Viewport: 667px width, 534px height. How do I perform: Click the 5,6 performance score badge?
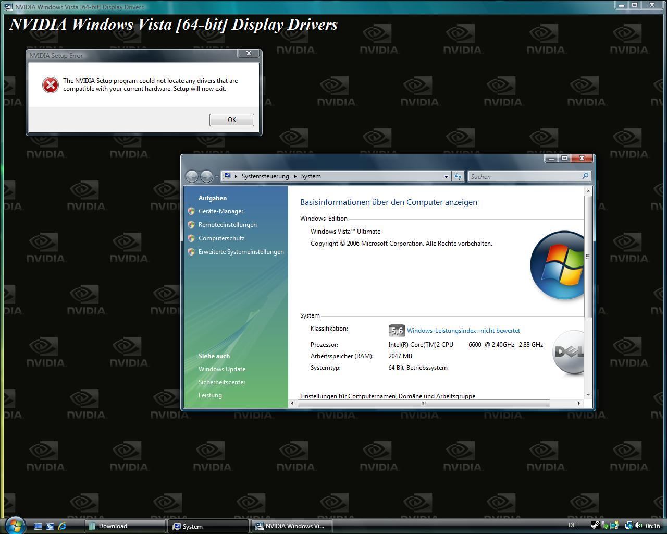point(397,331)
